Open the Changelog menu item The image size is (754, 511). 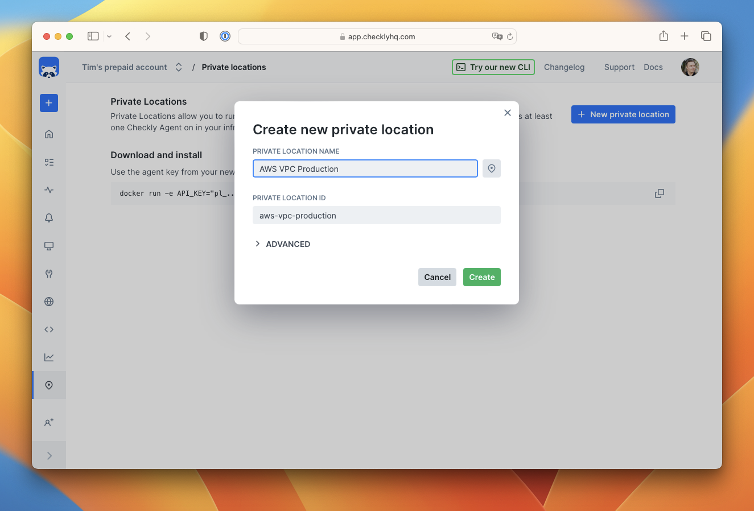[x=564, y=67]
